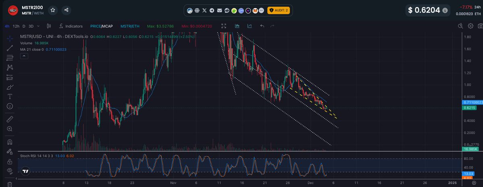Click the Volume 16.985K legend
Screen dimensions: 483x187
coord(35,43)
